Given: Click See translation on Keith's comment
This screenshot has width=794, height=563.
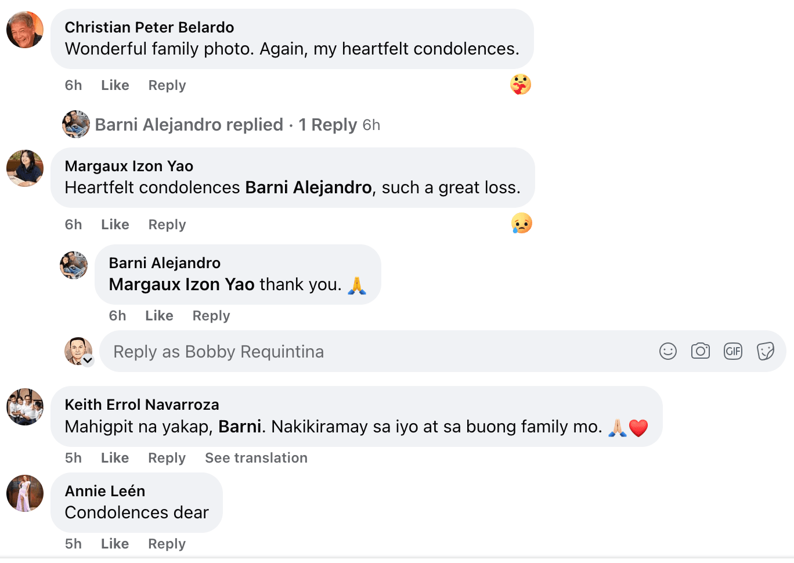Looking at the screenshot, I should pos(256,458).
